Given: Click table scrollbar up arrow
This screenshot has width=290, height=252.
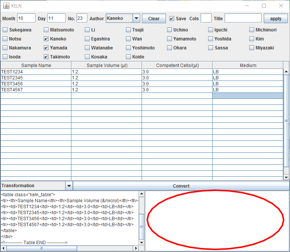Looking at the screenshot, I should click(x=286, y=72).
